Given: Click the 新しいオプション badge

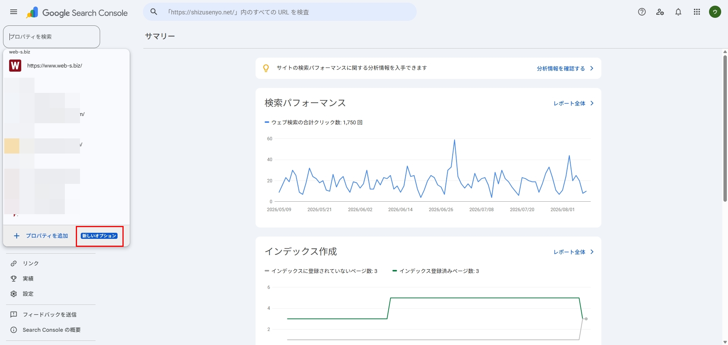Looking at the screenshot, I should 99,236.
